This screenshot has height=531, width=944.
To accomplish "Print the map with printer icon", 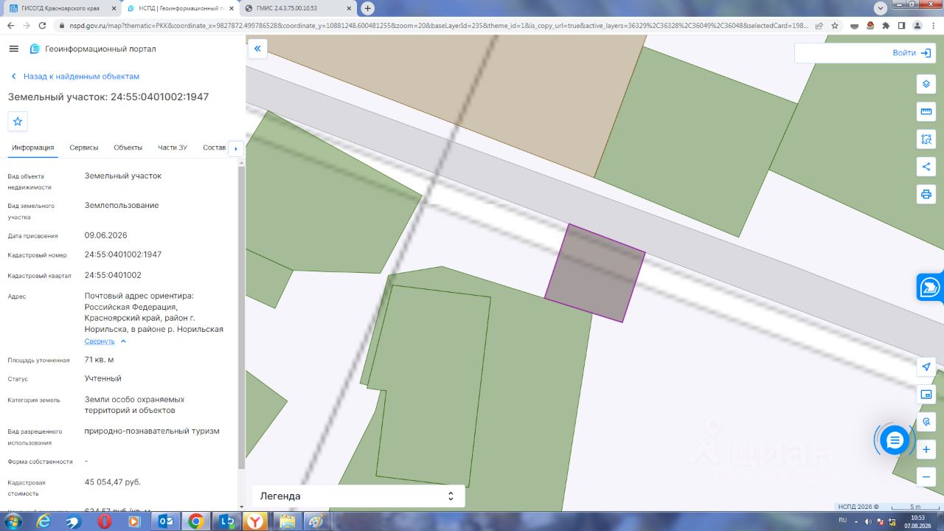I will click(x=926, y=194).
